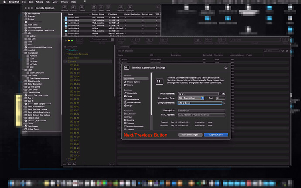Viewport: 301px width, 188px height.
Task: Select Display Options in settings sidebar
Action: (x=134, y=82)
